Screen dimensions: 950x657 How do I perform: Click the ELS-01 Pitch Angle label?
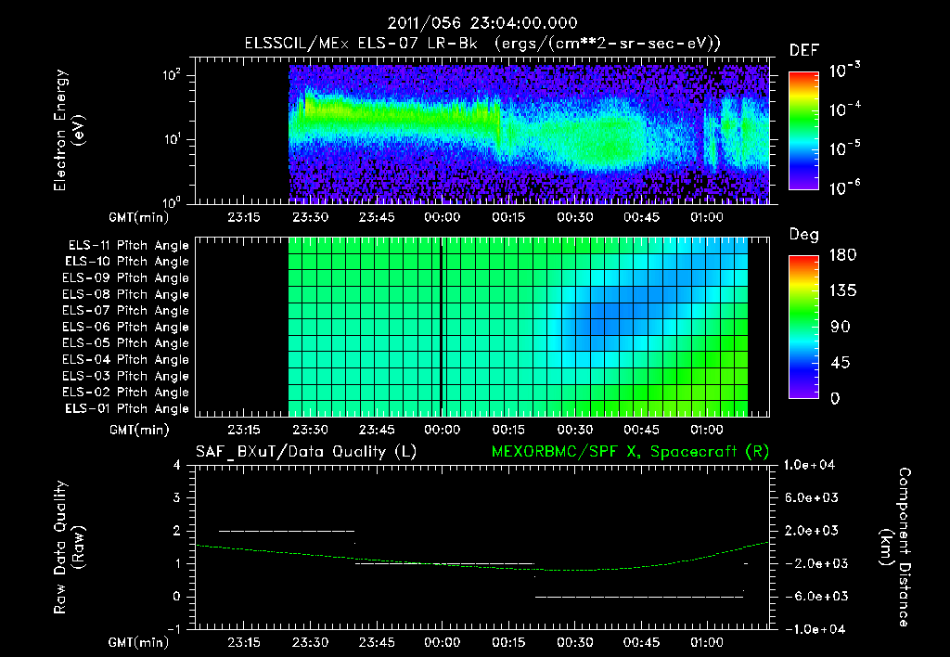[x=127, y=408]
